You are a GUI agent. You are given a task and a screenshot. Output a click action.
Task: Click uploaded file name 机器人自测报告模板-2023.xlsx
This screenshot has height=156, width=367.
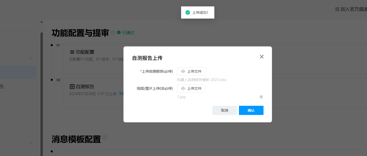(202, 80)
